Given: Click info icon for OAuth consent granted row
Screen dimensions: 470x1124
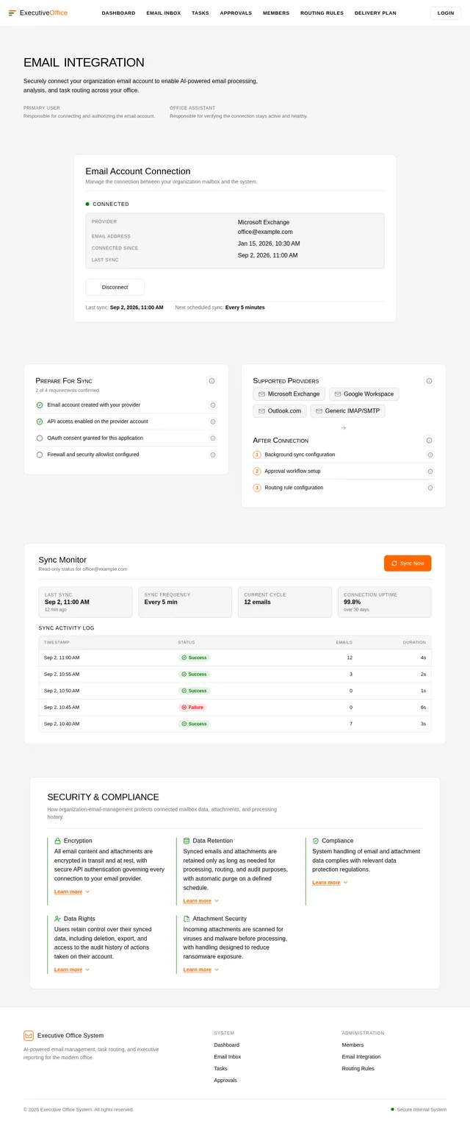Looking at the screenshot, I should pos(213,438).
